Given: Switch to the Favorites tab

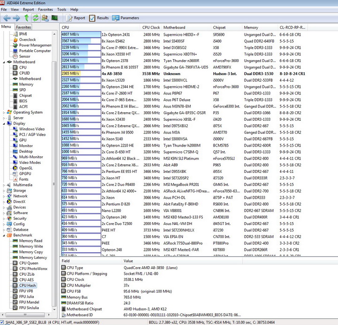Looking at the screenshot, I should pyautogui.click(x=23, y=27).
